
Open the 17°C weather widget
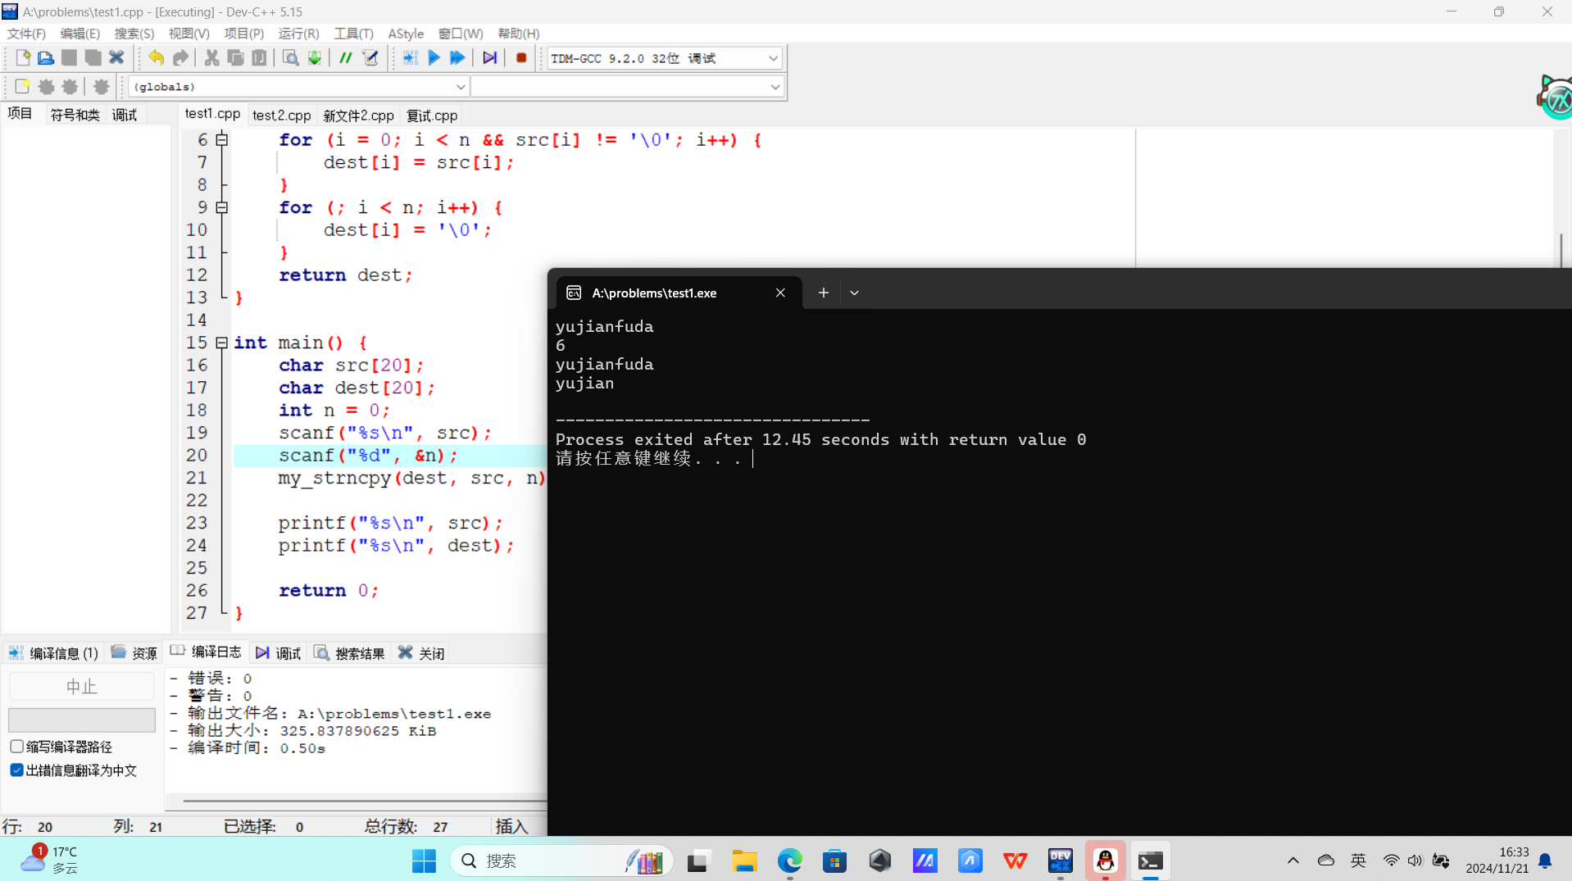click(x=49, y=861)
